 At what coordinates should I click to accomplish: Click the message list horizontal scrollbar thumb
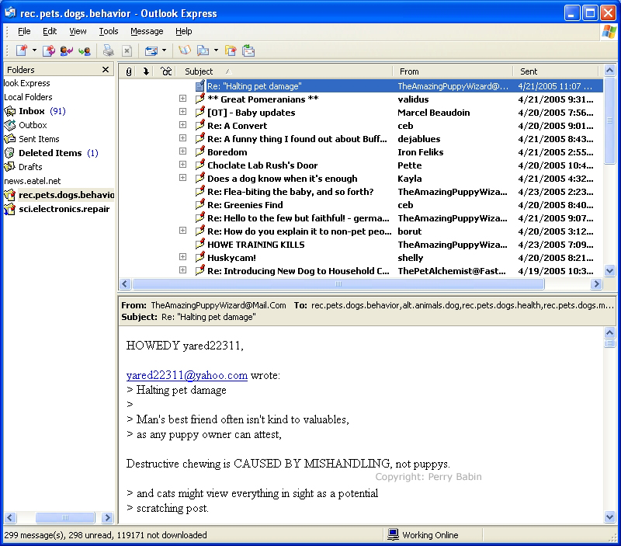click(x=338, y=283)
